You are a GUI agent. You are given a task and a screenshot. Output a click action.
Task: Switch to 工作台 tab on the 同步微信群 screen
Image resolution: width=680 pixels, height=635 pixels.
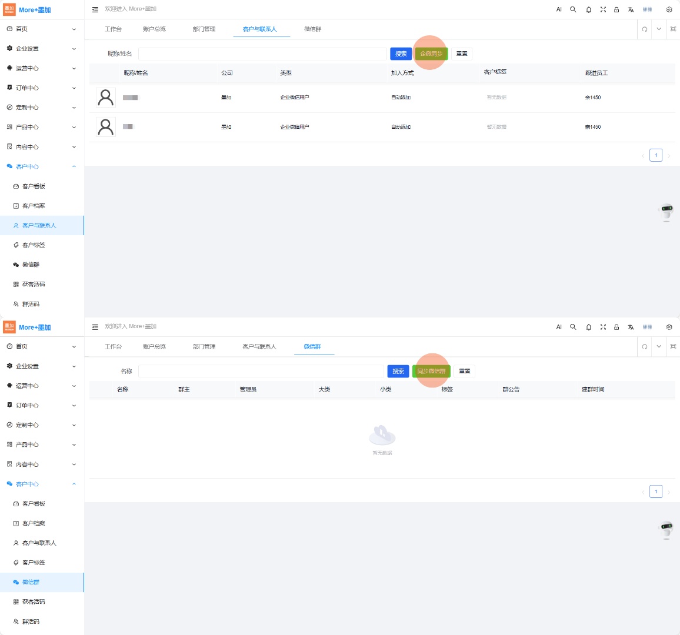pyautogui.click(x=113, y=347)
